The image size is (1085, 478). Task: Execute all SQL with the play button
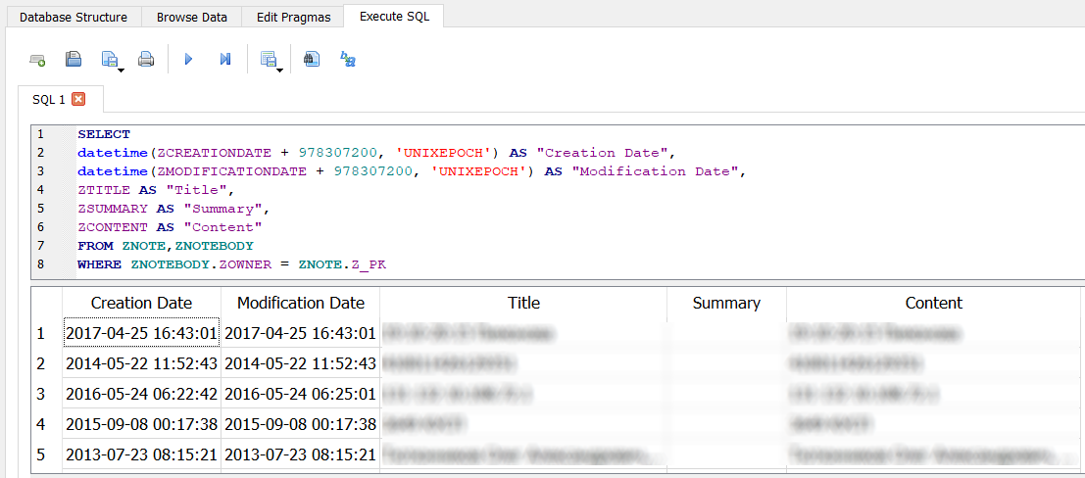(x=189, y=60)
